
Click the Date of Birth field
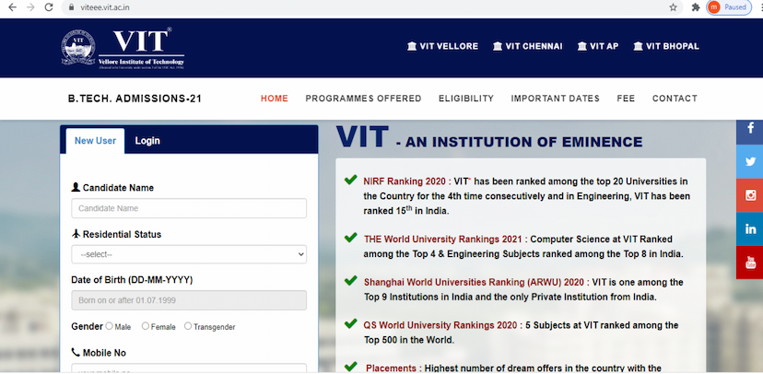click(189, 300)
